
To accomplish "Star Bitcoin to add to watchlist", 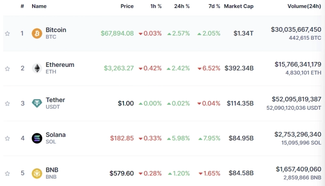I will (x=7, y=34).
